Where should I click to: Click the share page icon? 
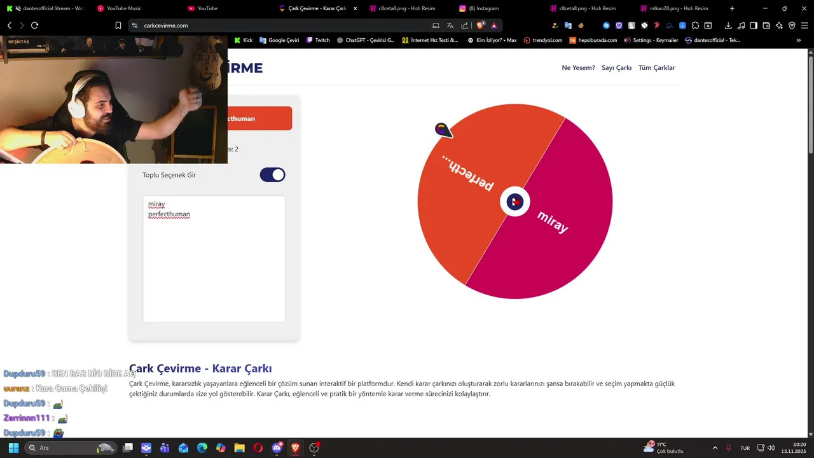point(465,25)
